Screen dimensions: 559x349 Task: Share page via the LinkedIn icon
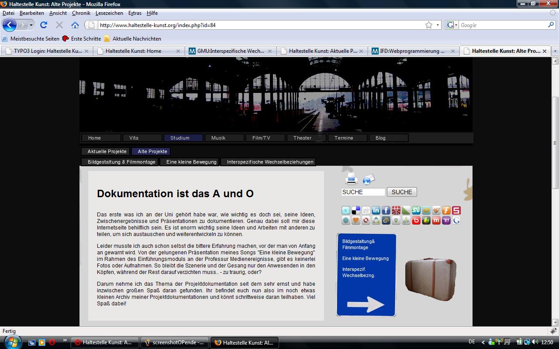coord(376,211)
